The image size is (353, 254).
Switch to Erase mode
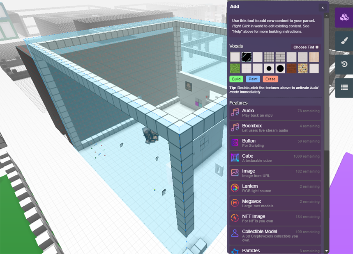click(x=270, y=79)
